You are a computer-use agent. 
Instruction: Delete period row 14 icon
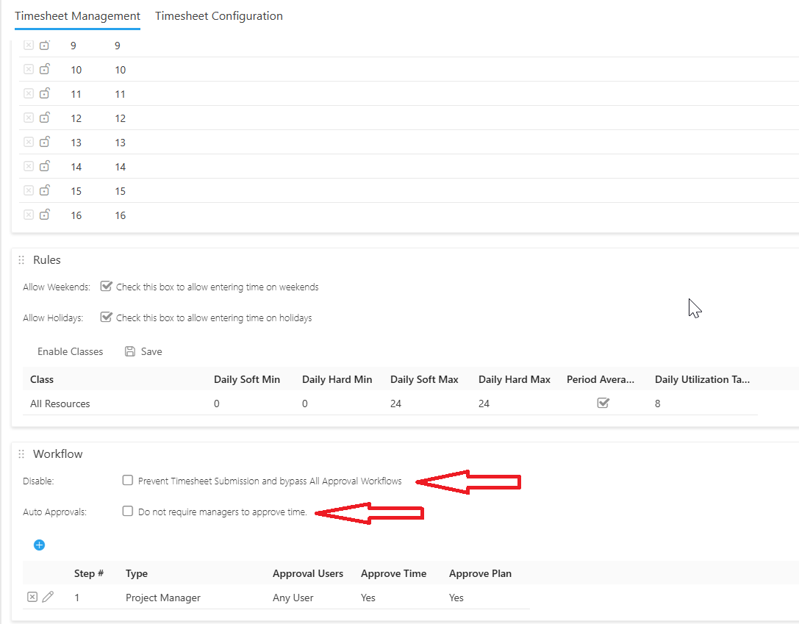[29, 166]
